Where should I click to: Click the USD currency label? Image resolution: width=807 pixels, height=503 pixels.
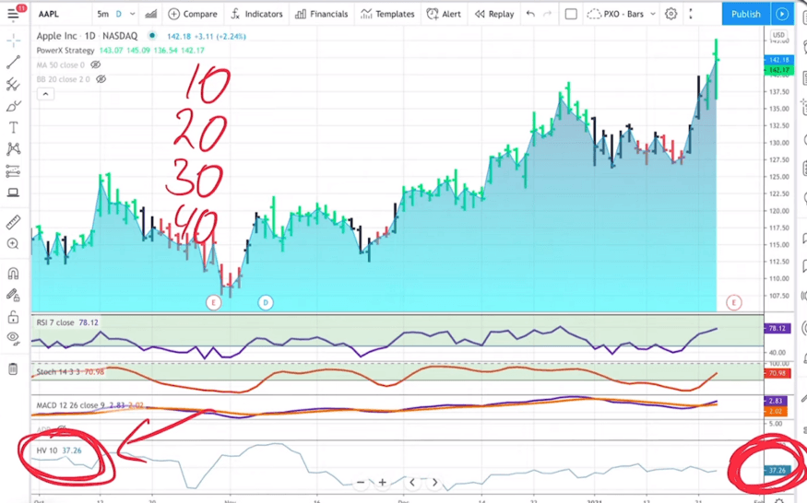pos(778,35)
